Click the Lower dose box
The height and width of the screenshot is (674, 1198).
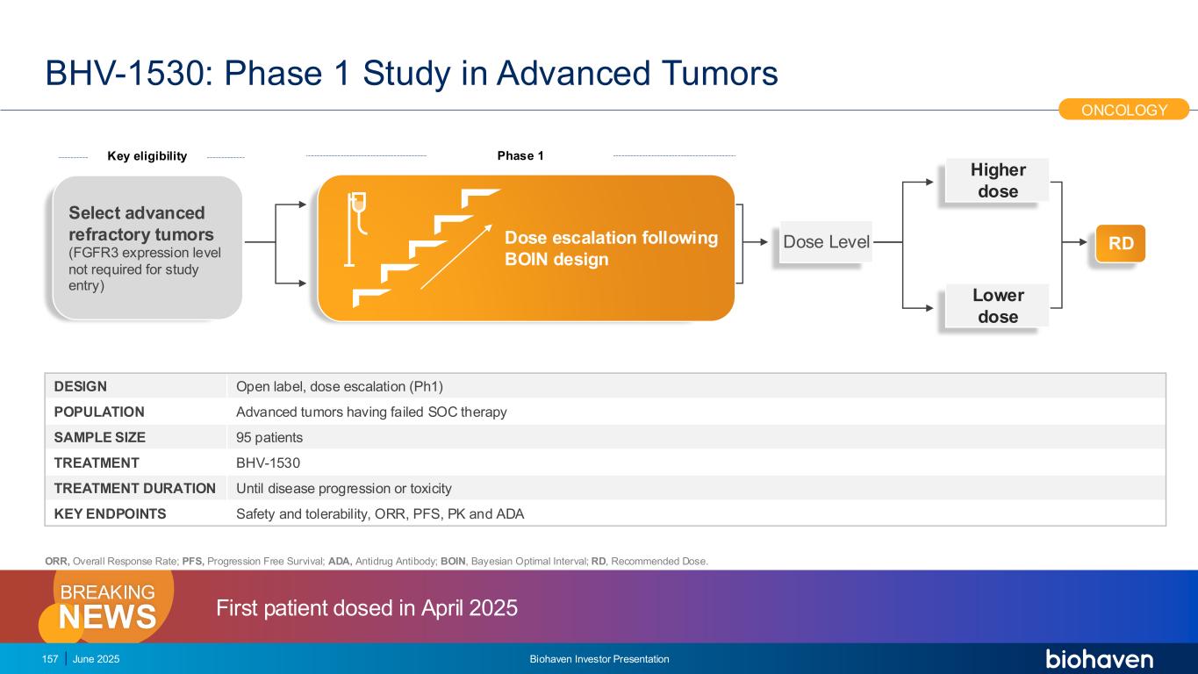(998, 305)
